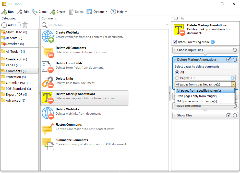The image size is (240, 173).
Task: Click the Clone tool icon
Action: coord(34,12)
